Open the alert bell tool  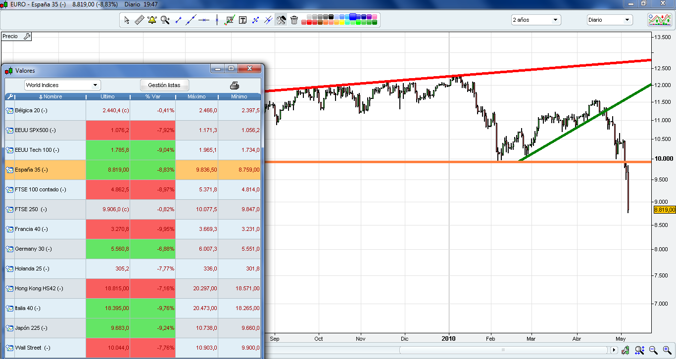pyautogui.click(x=151, y=20)
